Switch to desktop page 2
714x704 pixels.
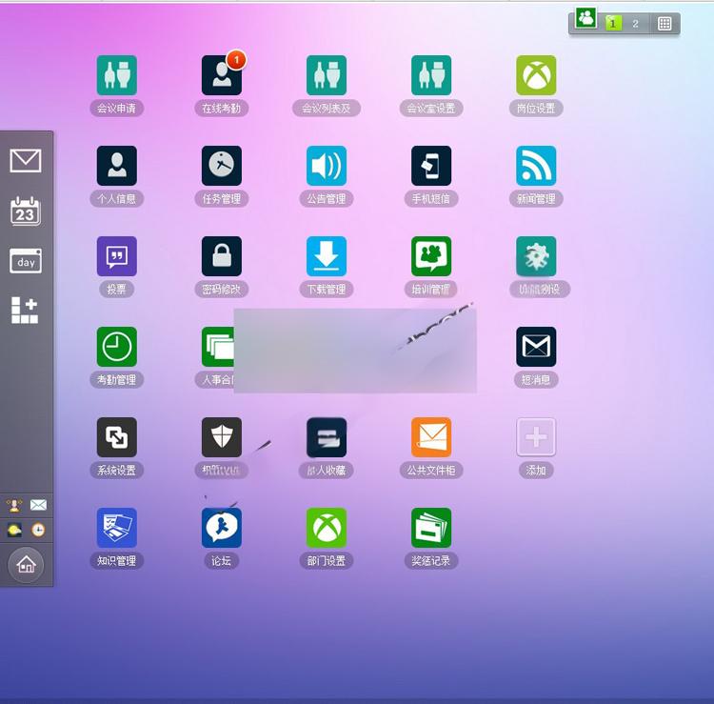point(635,24)
